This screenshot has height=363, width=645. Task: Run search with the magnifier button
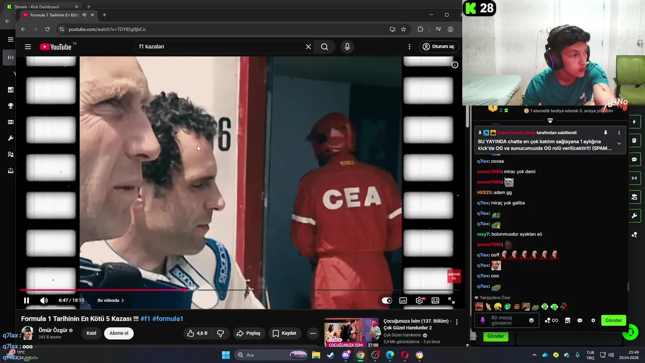coord(325,47)
